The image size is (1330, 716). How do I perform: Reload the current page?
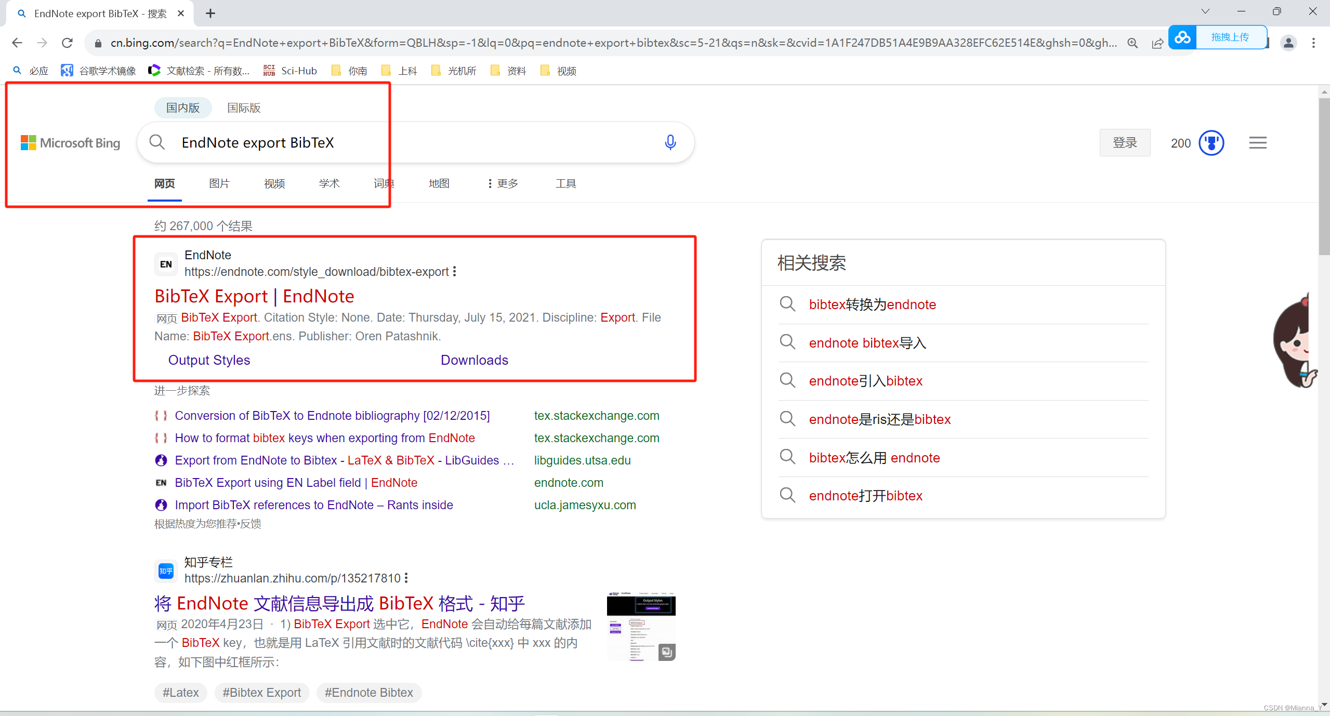[67, 43]
